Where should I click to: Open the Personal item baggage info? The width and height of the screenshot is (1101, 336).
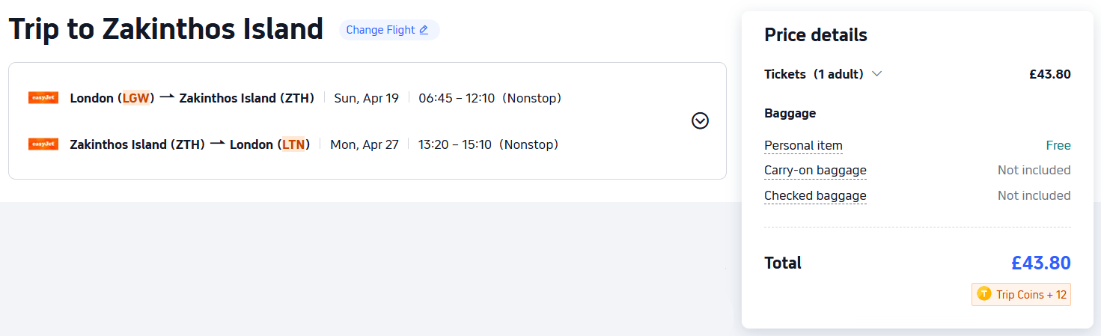(803, 145)
